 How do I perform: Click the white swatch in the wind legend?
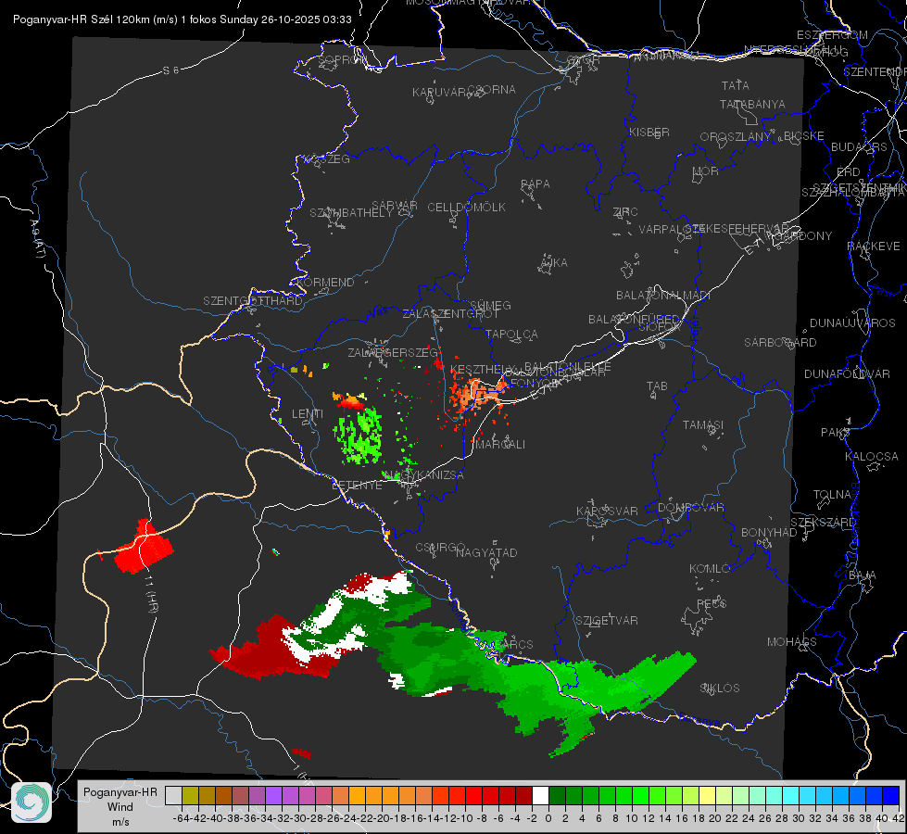pos(540,795)
